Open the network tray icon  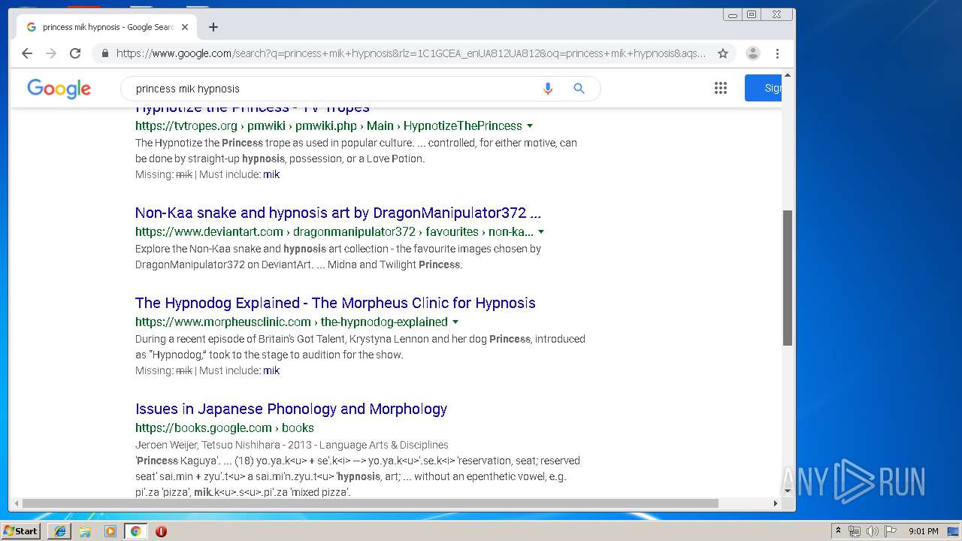855,531
